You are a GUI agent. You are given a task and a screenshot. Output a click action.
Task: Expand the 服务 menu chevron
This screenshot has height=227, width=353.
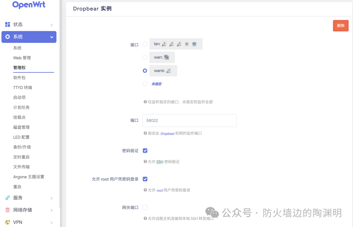[x=52, y=198]
